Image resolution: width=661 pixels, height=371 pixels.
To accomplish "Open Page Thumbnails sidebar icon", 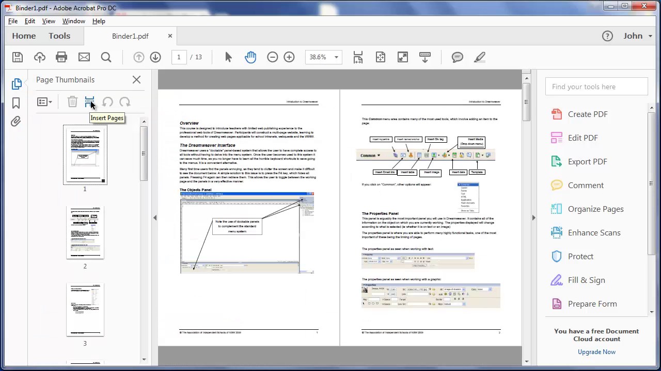I will coord(17,83).
